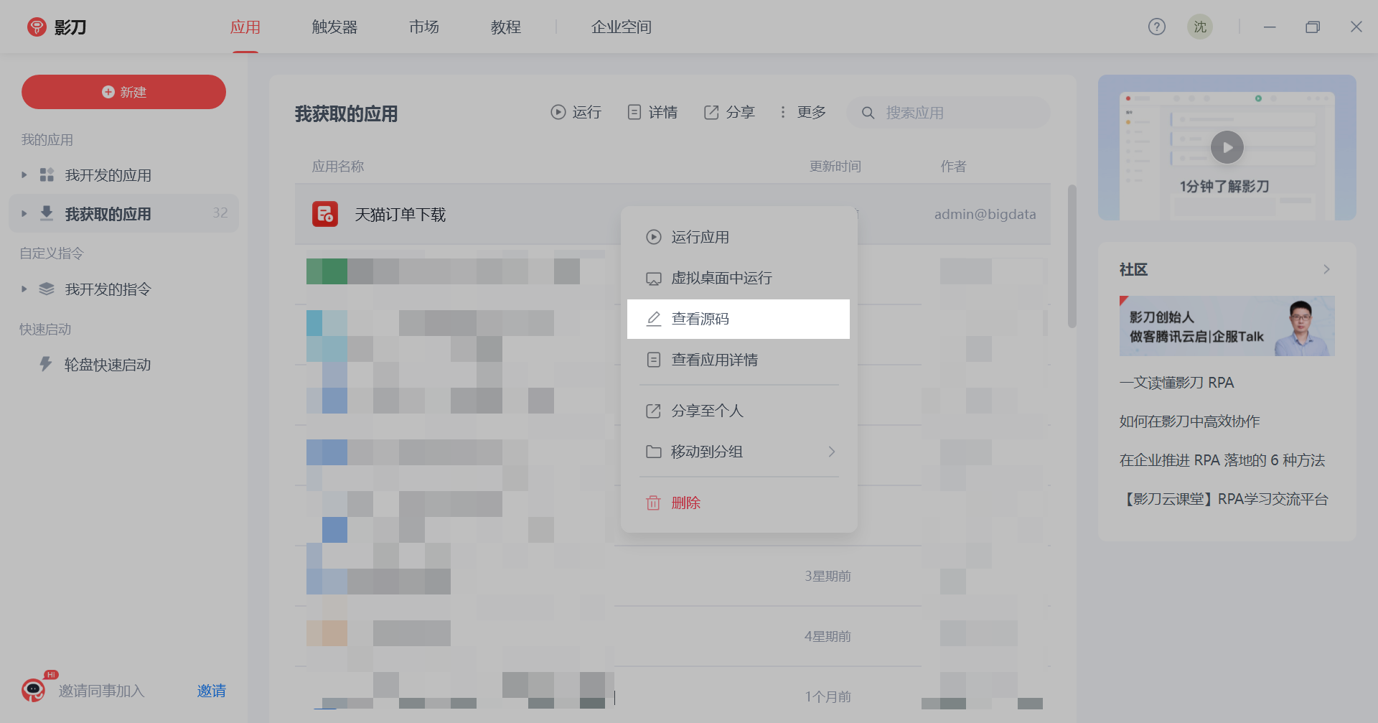Open link 在企业推进 RPA 落地的 6 种方法

[1222, 460]
